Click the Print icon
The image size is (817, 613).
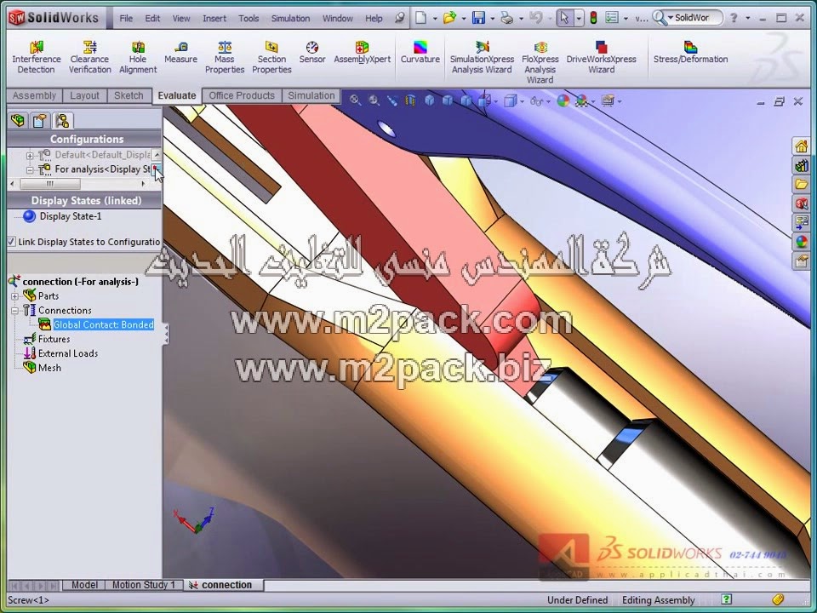tap(506, 18)
